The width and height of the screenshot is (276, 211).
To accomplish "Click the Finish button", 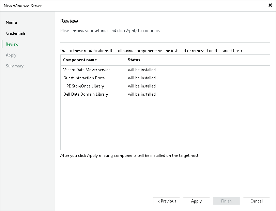I will coord(226,201).
